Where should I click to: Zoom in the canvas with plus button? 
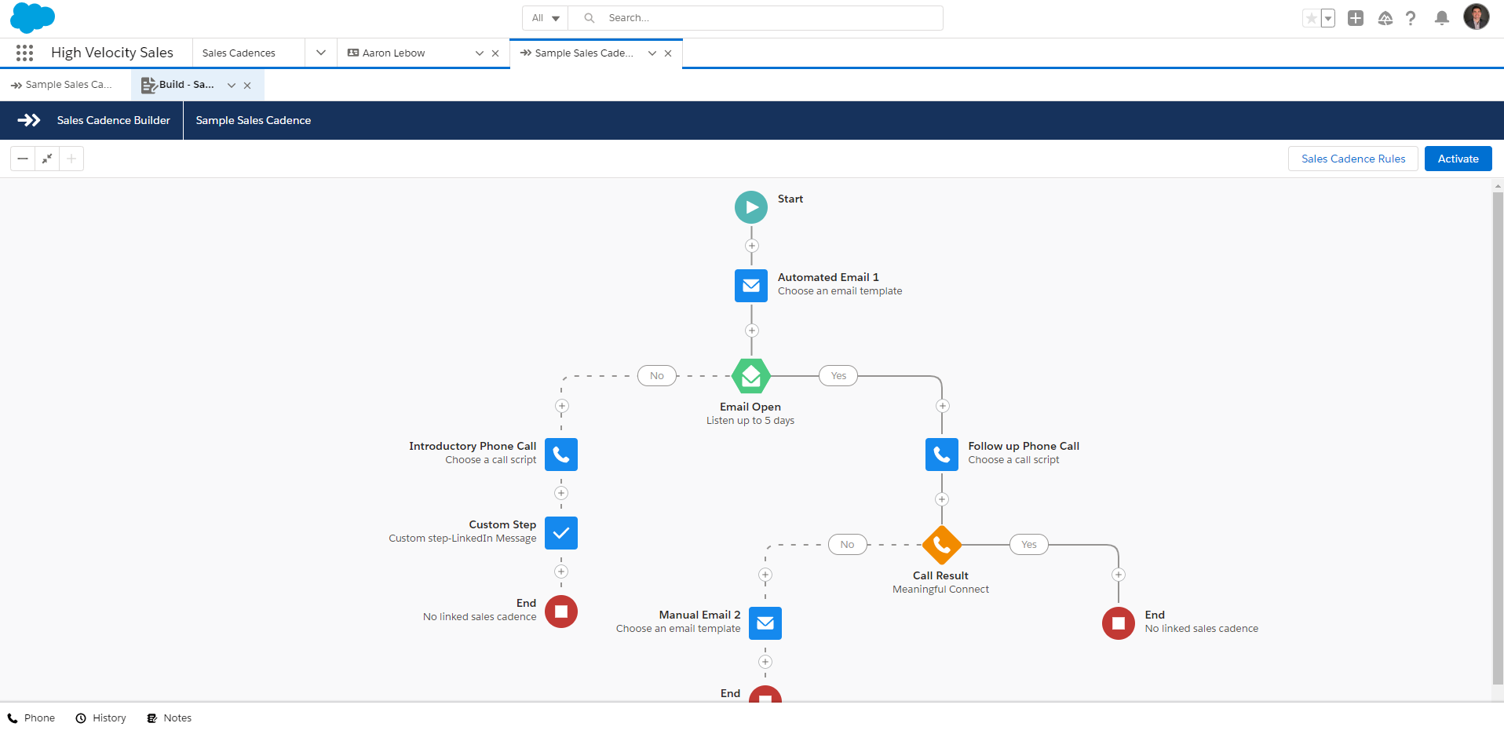click(71, 159)
